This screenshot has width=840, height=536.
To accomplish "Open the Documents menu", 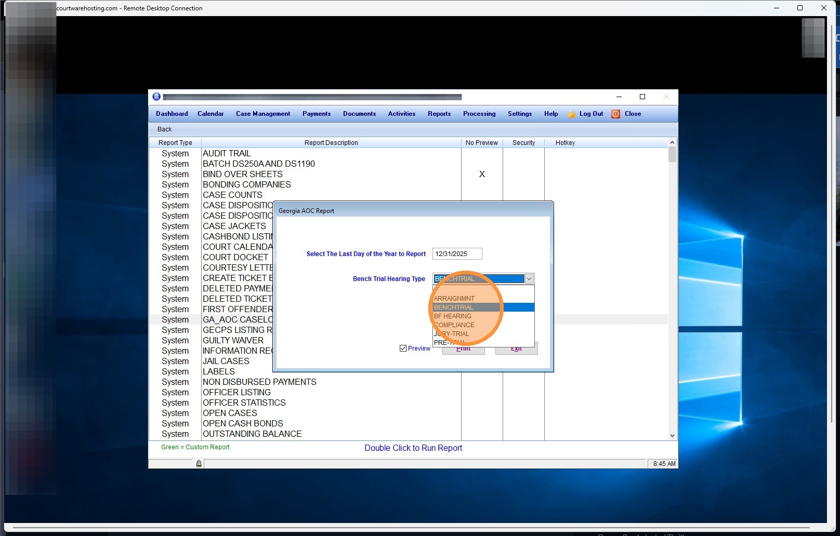I will pos(359,114).
